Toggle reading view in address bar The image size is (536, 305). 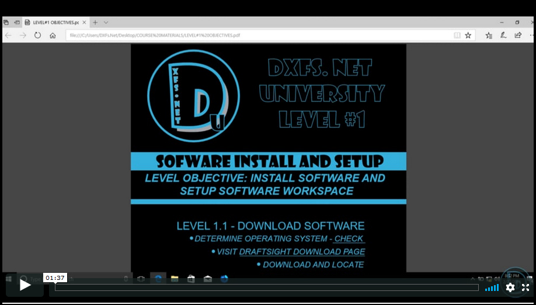point(457,35)
